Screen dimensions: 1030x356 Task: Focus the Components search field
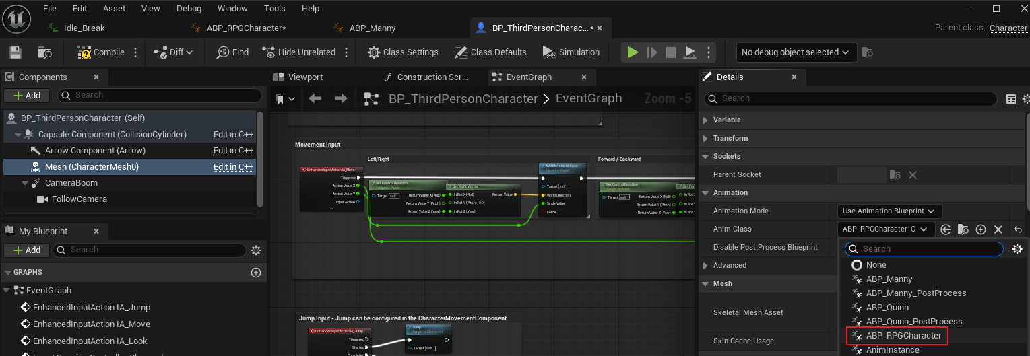pos(160,96)
